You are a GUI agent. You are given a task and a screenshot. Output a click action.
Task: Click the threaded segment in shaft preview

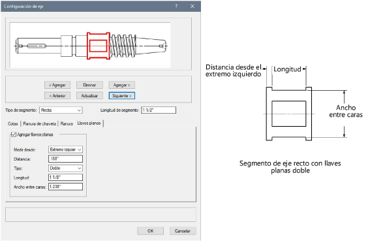123,46
